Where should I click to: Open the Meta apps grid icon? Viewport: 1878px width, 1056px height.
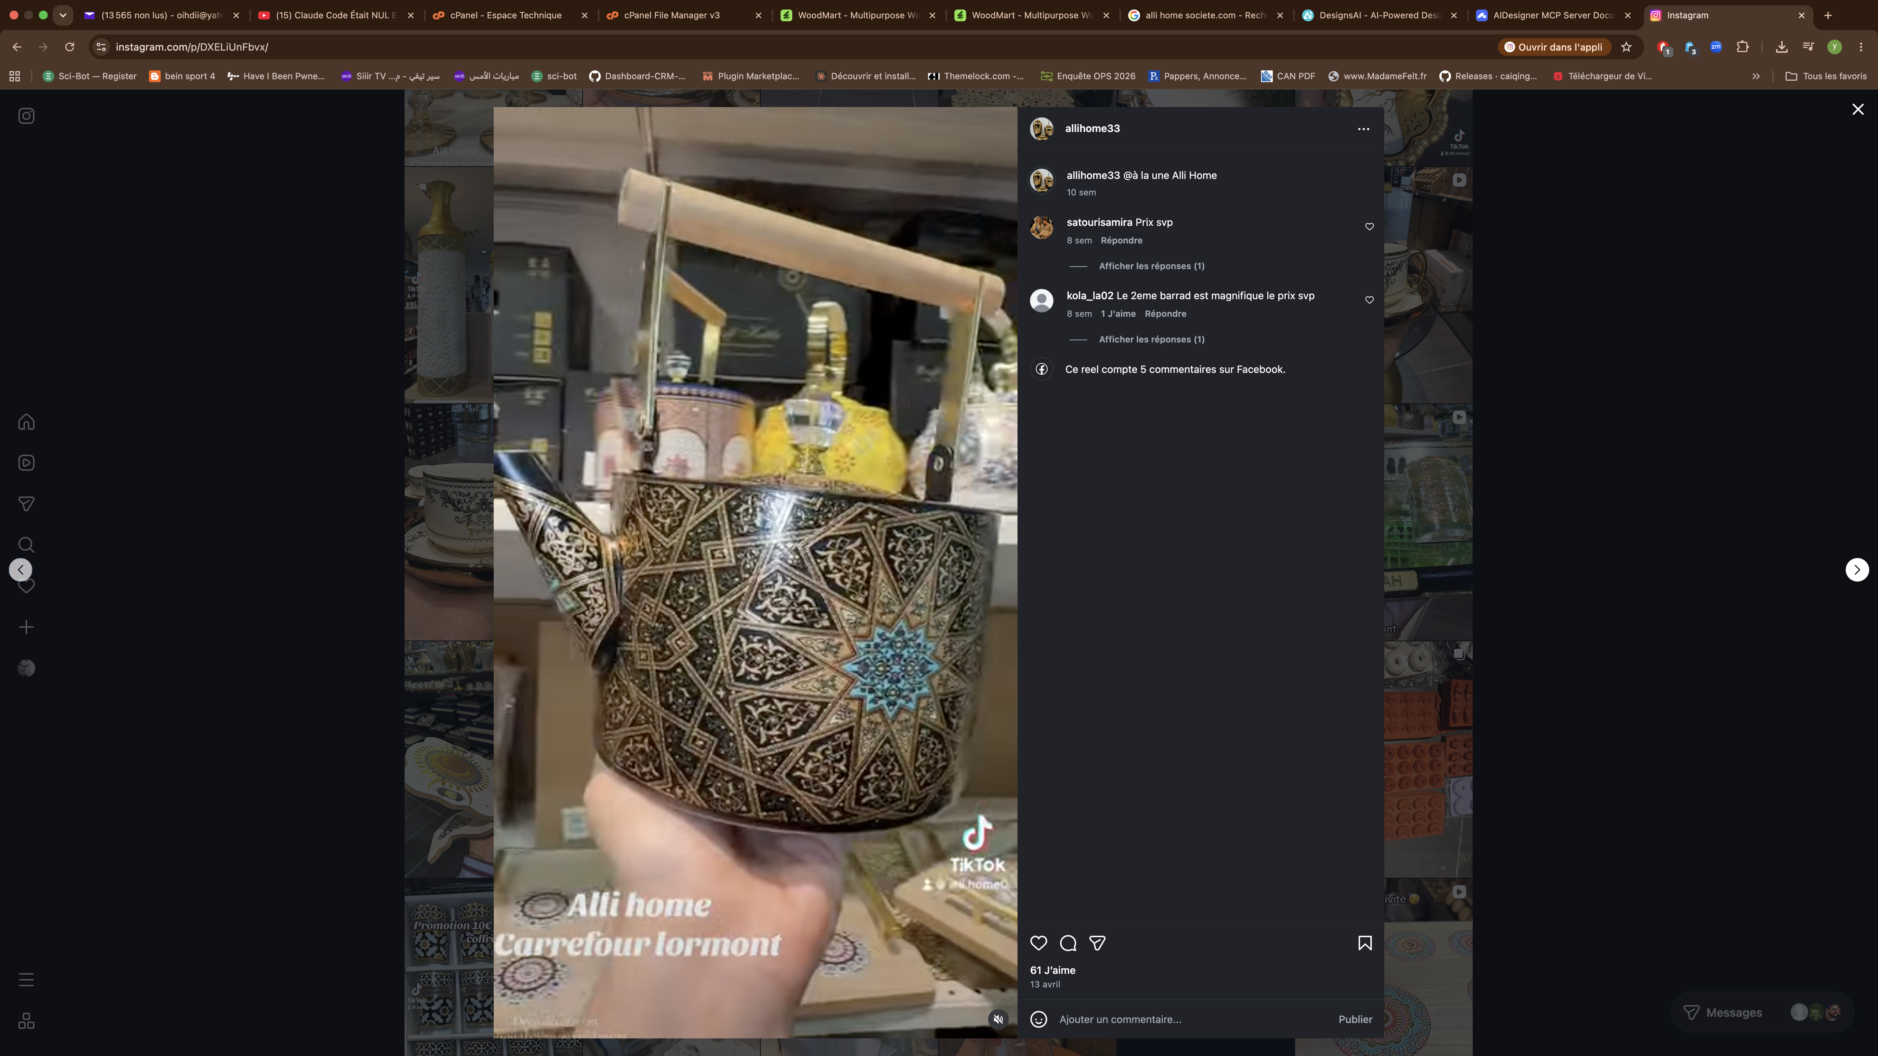click(26, 1021)
